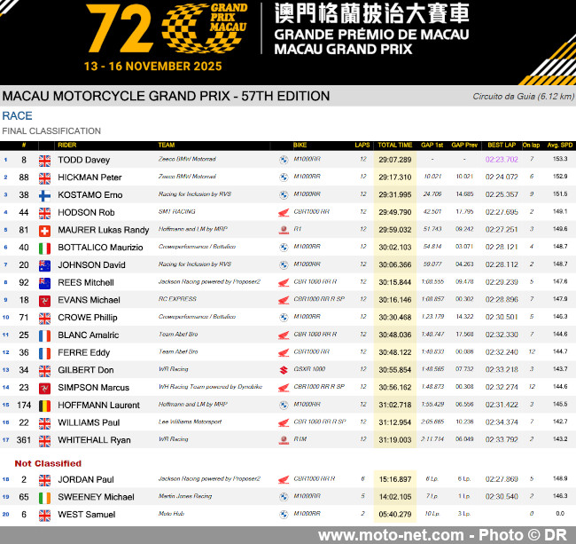Click the Irish flag beside SWEENEY Michael
This screenshot has height=544, width=576.
pyautogui.click(x=44, y=498)
